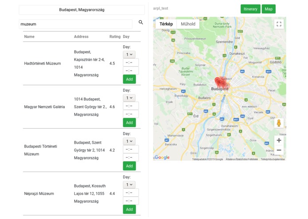Viewport: 308px width, 219px height.
Task: Set first time field for Magyar Nemzeti Galéria
Action: pos(131,106)
